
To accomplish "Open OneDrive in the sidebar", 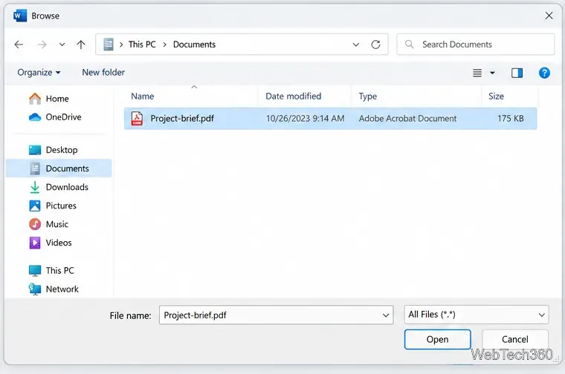I will pyautogui.click(x=55, y=117).
